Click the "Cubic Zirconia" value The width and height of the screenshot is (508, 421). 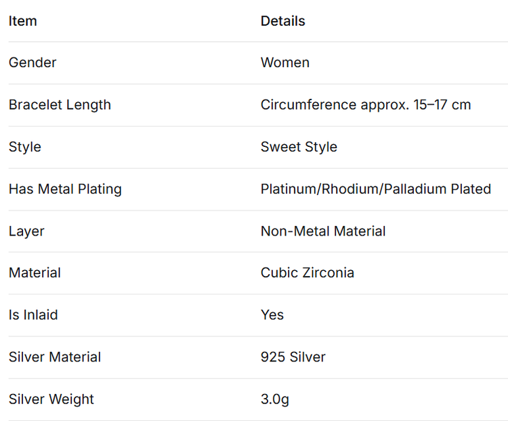click(308, 273)
